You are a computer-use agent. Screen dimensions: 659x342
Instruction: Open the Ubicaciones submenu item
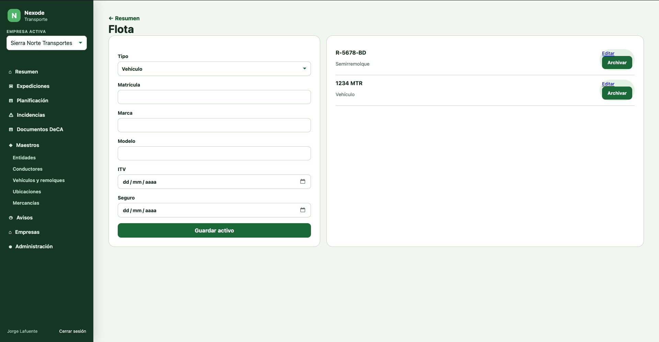[x=27, y=192]
